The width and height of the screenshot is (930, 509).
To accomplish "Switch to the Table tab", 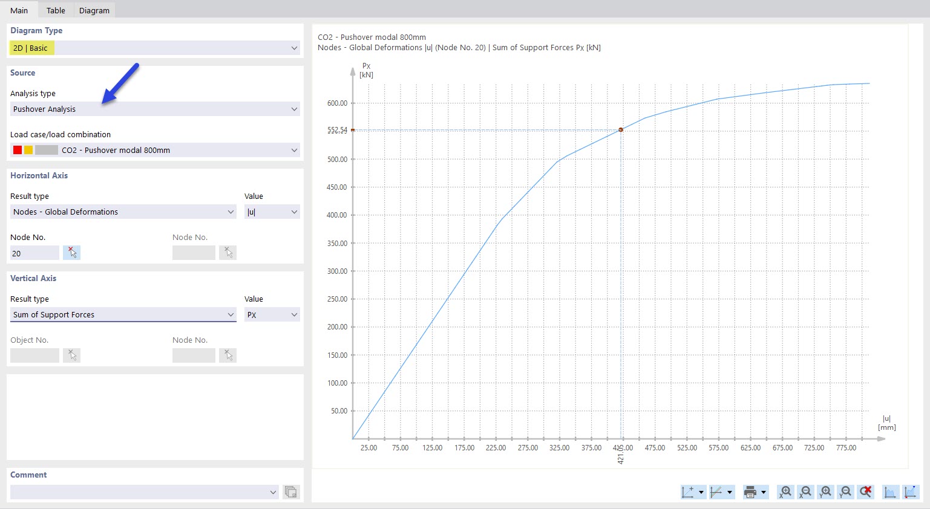I will pyautogui.click(x=56, y=10).
